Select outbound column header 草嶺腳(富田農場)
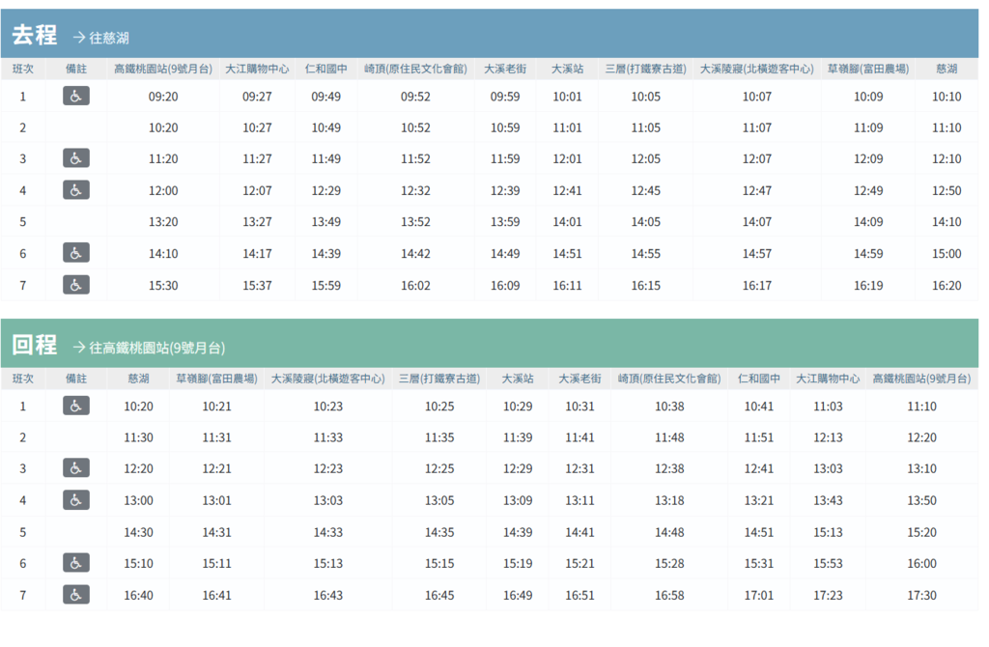989x647 pixels. click(x=868, y=69)
